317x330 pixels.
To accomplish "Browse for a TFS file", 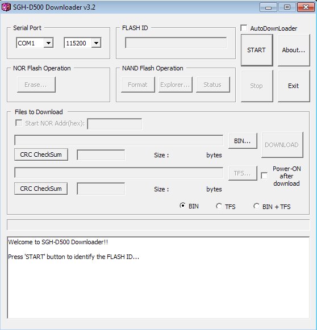I will pos(243,173).
